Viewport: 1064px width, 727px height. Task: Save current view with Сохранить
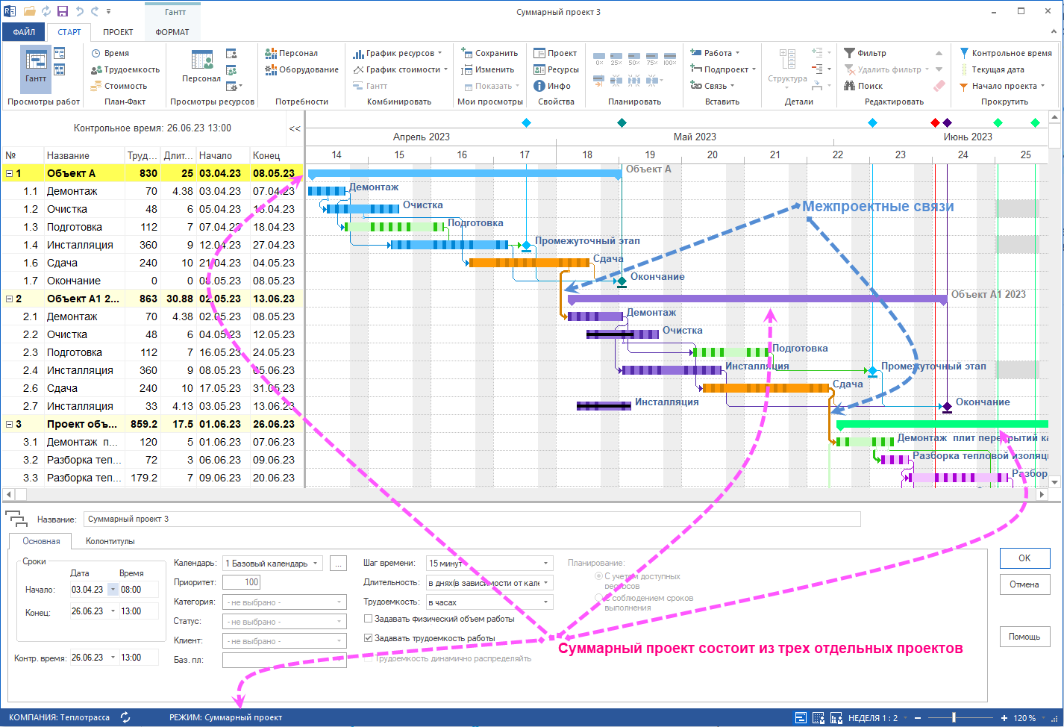pyautogui.click(x=489, y=53)
